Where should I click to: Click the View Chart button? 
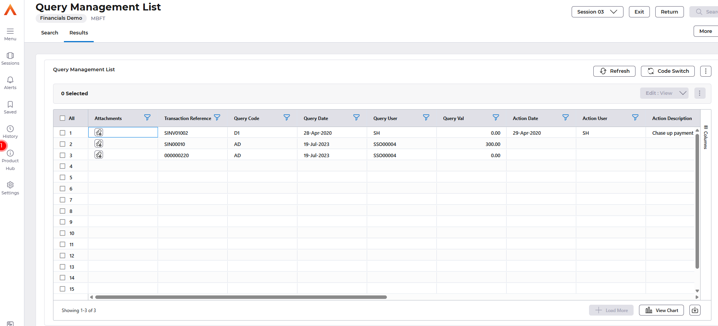click(661, 310)
